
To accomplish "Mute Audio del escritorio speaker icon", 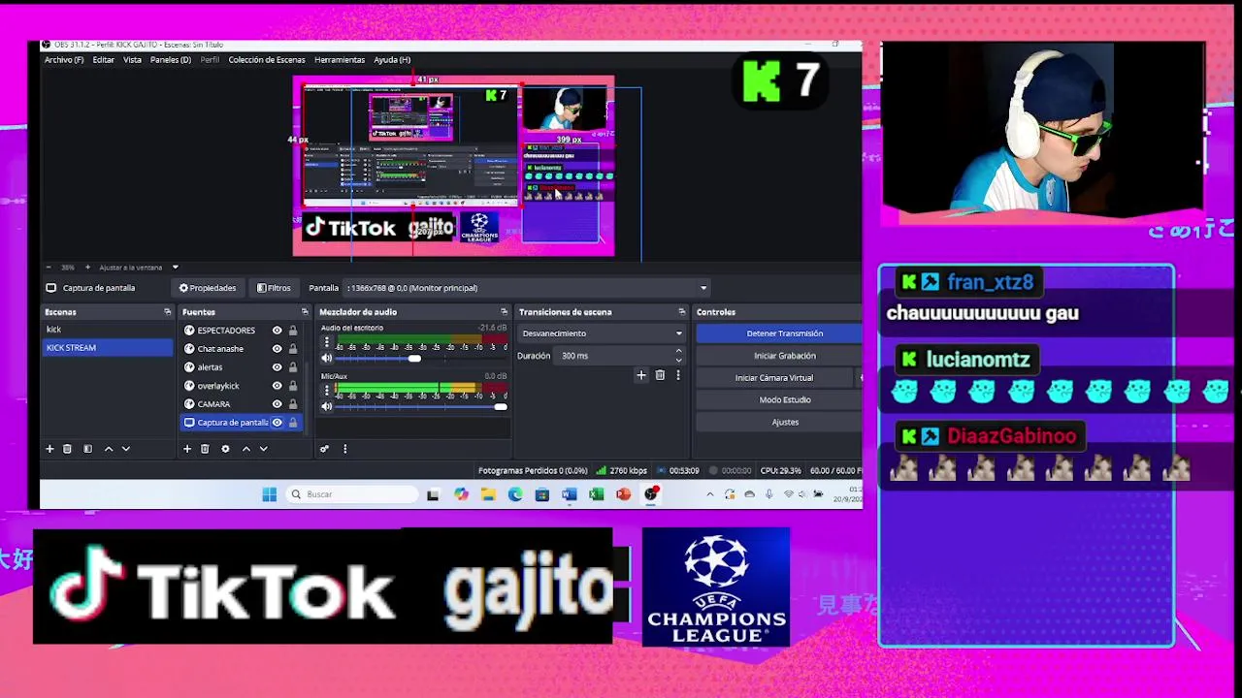I will coord(327,359).
